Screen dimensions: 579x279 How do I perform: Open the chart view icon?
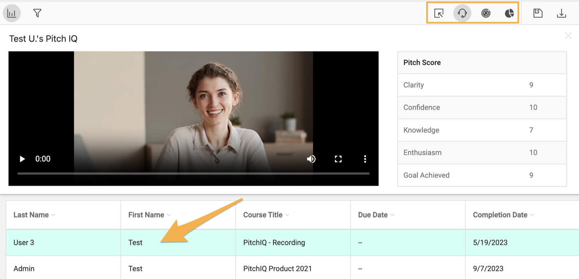(x=11, y=13)
